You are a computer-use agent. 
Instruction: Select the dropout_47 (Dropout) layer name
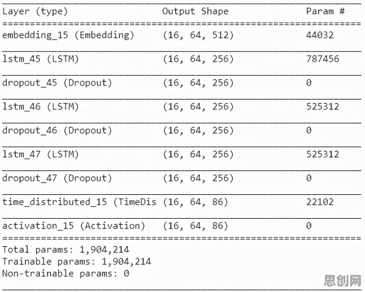[x=57, y=178]
